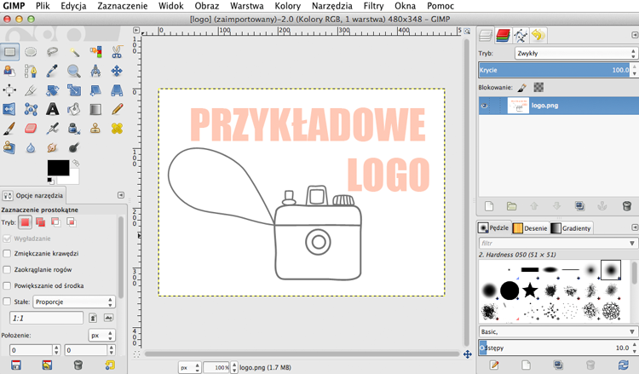
Task: Open the Położenie px unit dropdown
Action: pyautogui.click(x=102, y=336)
